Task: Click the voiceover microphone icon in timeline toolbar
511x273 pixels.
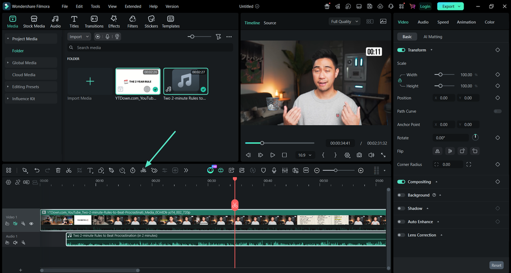Action: (x=274, y=170)
